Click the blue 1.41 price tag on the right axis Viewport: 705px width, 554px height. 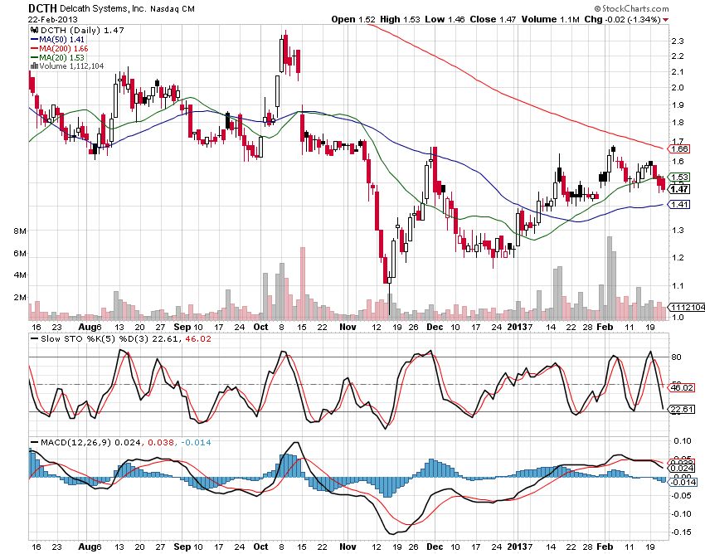click(x=679, y=205)
